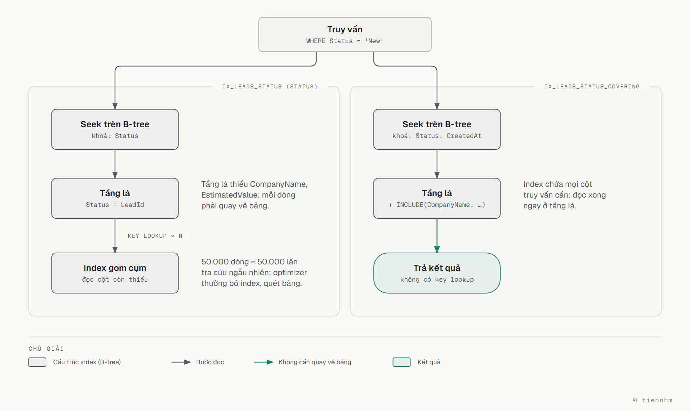
Task: Click the legend label 'Cấu trúc index (B-tree)'
Action: (x=87, y=362)
